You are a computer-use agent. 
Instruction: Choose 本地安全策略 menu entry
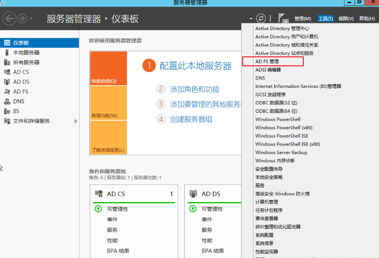point(269,177)
